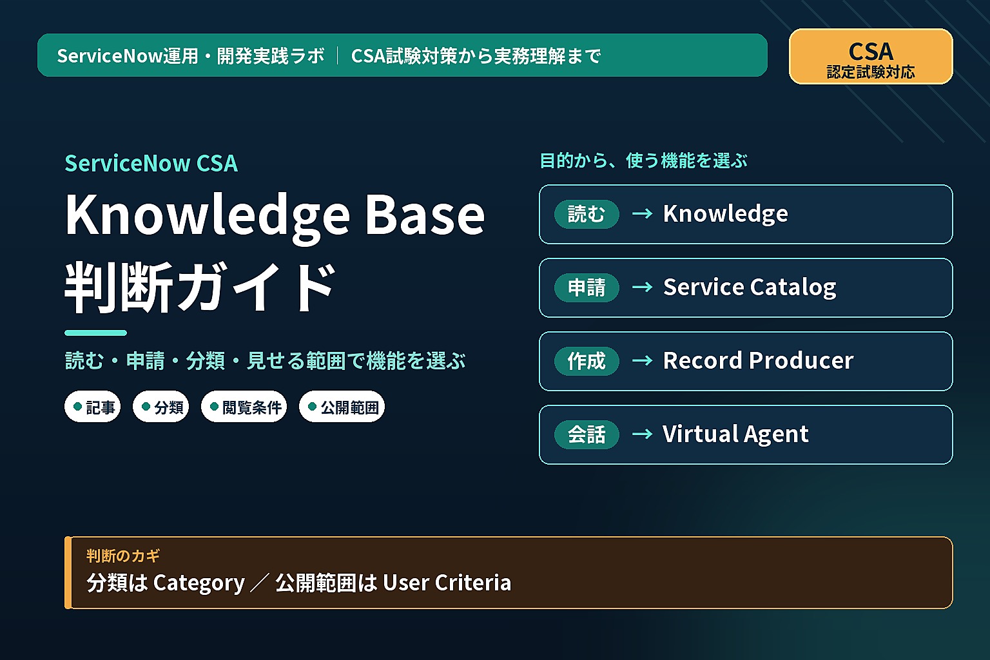Image resolution: width=990 pixels, height=660 pixels.
Task: Click the arrow icon before Virtual Agent
Action: coord(642,434)
